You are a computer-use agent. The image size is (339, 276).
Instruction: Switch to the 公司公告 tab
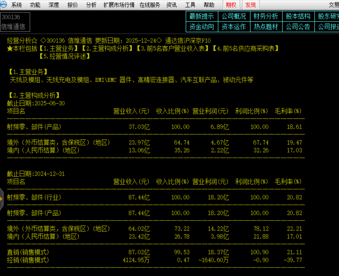coord(298,27)
